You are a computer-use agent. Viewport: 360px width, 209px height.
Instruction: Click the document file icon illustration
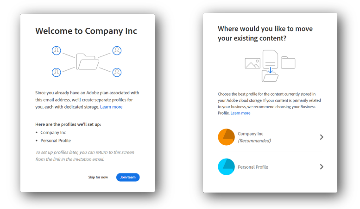(270, 60)
